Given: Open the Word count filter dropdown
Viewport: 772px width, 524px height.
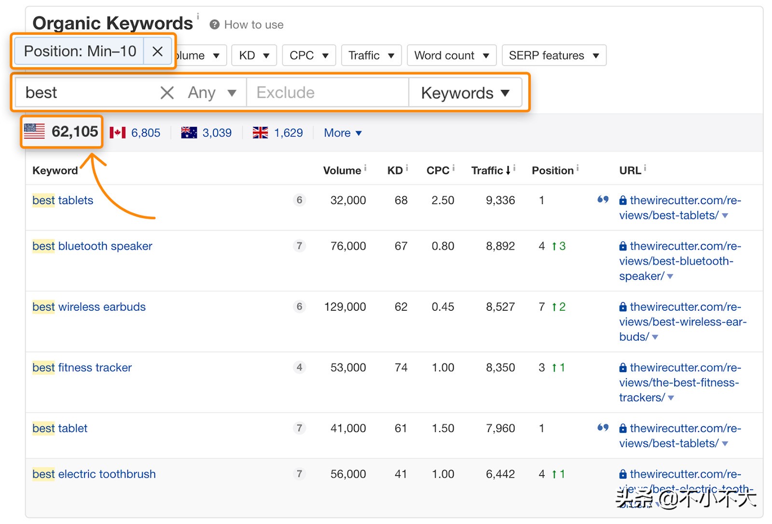Looking at the screenshot, I should pyautogui.click(x=451, y=55).
